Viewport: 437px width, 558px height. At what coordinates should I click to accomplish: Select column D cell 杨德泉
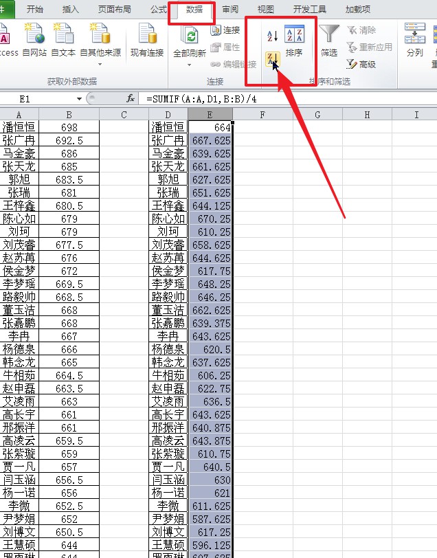(x=168, y=349)
